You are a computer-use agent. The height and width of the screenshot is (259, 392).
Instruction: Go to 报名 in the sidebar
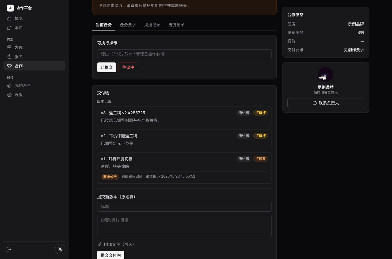pos(35,57)
